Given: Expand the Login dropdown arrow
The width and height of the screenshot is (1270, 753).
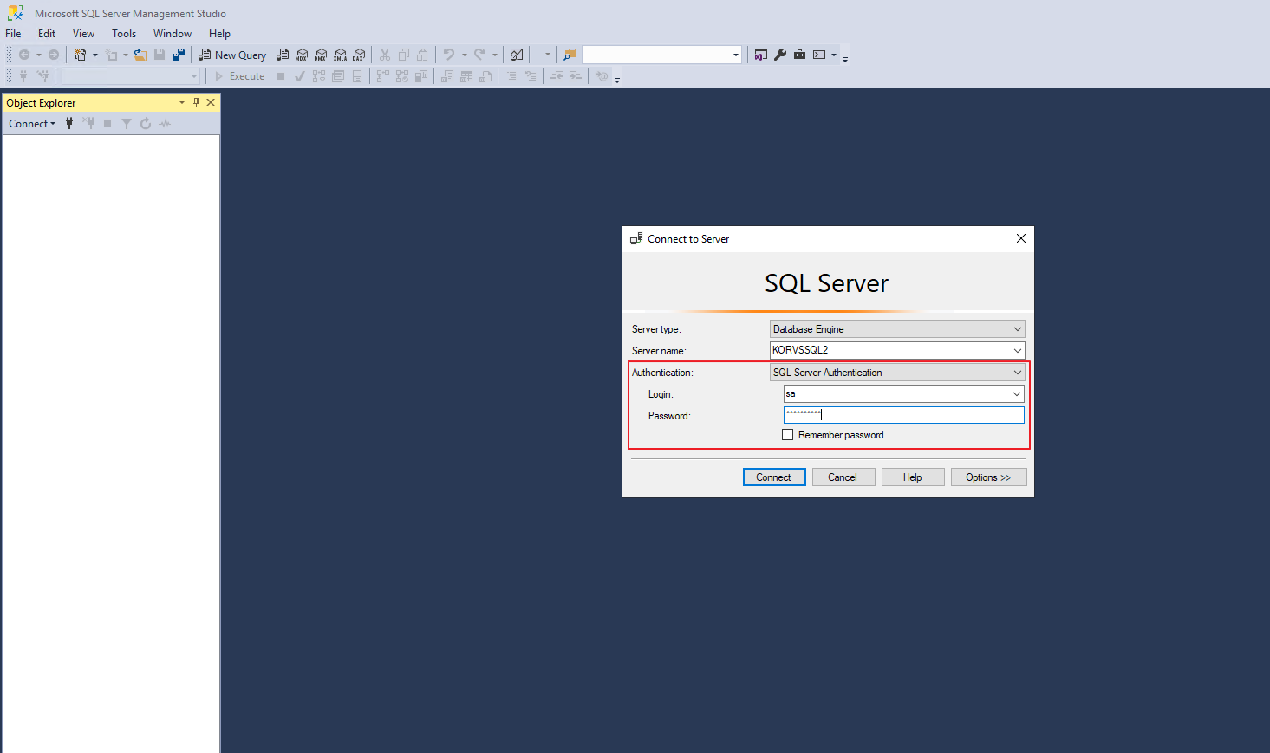Looking at the screenshot, I should click(x=1017, y=394).
